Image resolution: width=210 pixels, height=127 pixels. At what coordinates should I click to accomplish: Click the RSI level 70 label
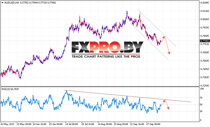click(201, 98)
